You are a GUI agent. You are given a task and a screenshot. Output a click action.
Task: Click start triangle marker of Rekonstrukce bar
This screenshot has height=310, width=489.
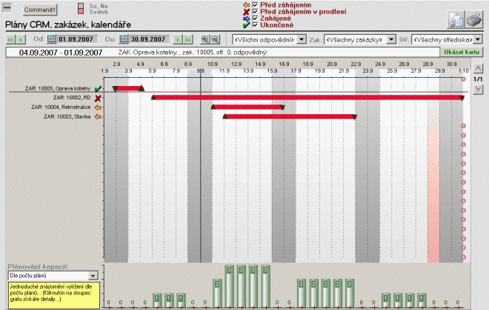pos(213,107)
